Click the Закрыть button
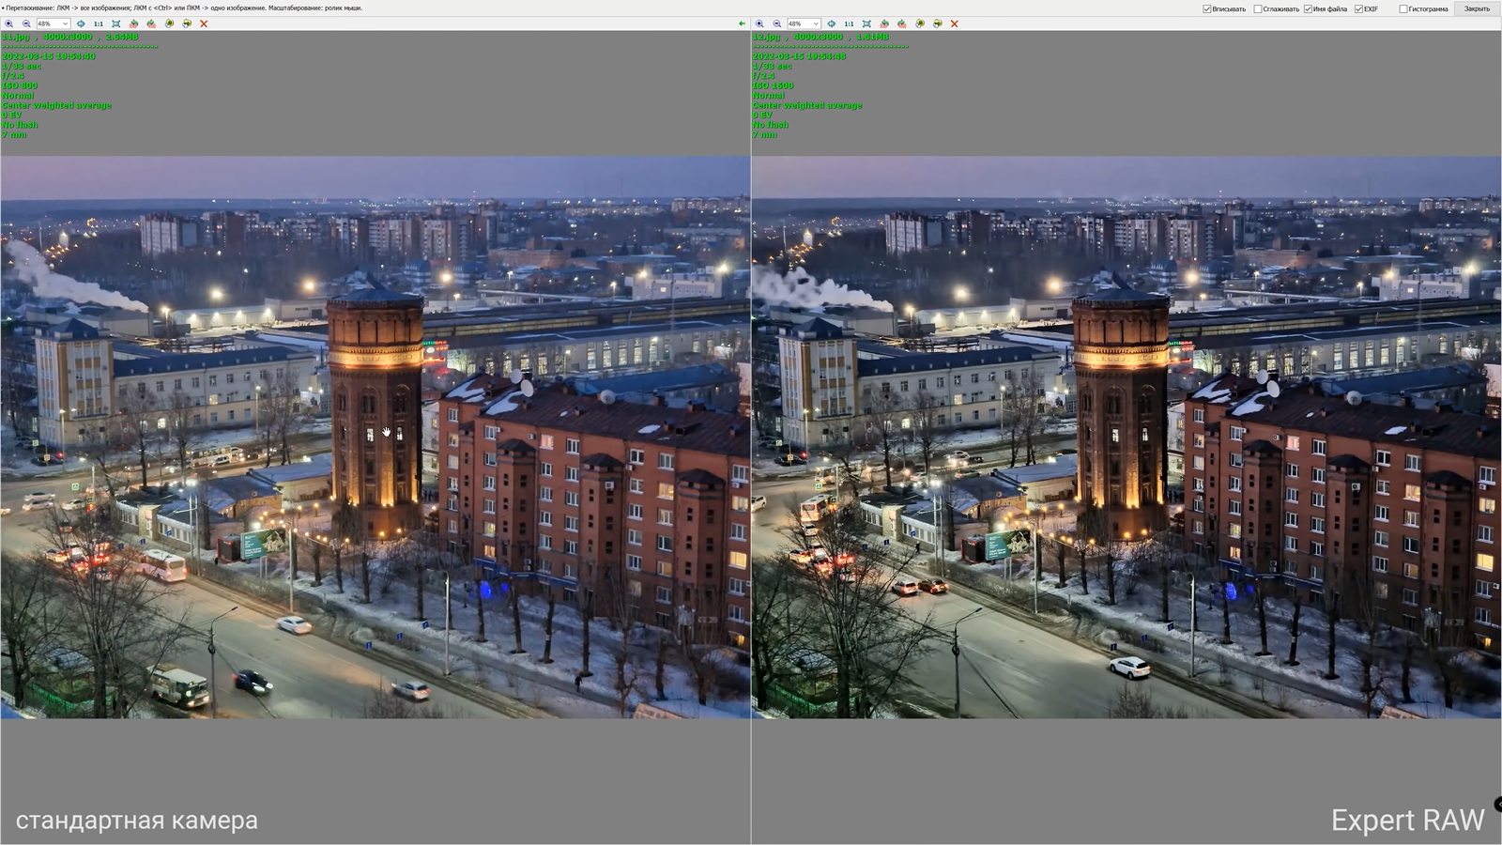This screenshot has height=845, width=1502. click(x=1477, y=8)
